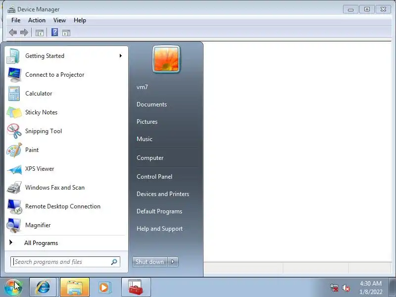Show/hide console tree toolbar icon
This screenshot has height=297, width=396.
[40, 33]
